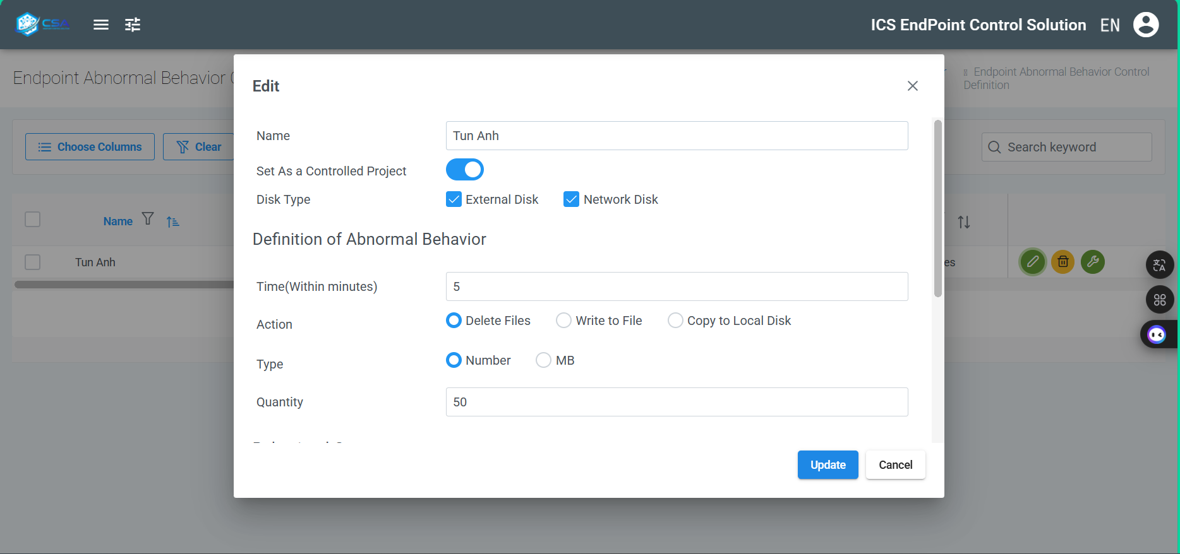The width and height of the screenshot is (1180, 554).
Task: Click the orange trash delete icon
Action: point(1063,261)
